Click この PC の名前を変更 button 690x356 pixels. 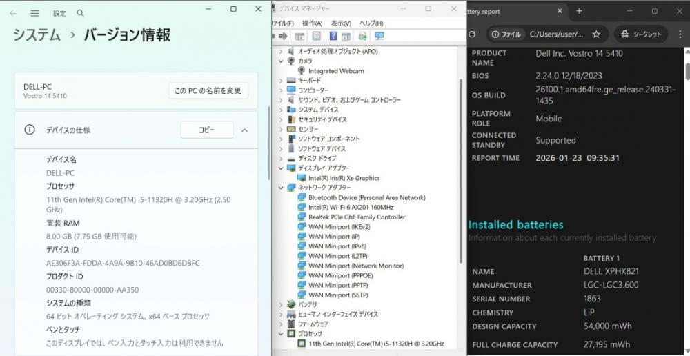tap(208, 90)
